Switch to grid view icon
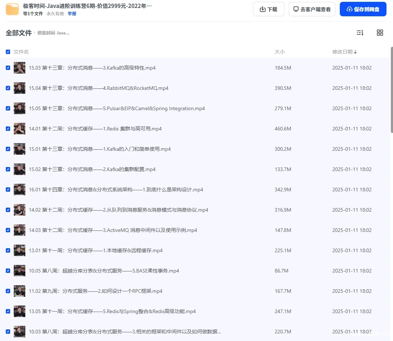 pyautogui.click(x=380, y=33)
